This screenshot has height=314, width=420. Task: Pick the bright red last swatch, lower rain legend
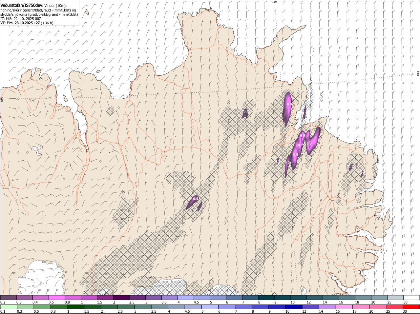[411, 307]
